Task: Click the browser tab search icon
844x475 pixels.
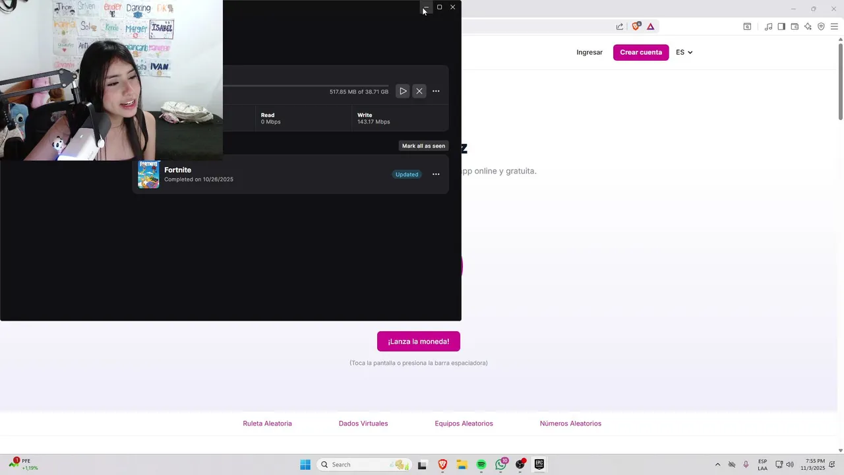Action: pos(747,26)
